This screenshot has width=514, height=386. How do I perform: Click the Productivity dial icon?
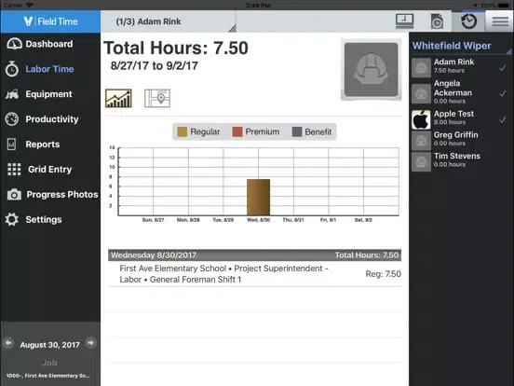(12, 118)
